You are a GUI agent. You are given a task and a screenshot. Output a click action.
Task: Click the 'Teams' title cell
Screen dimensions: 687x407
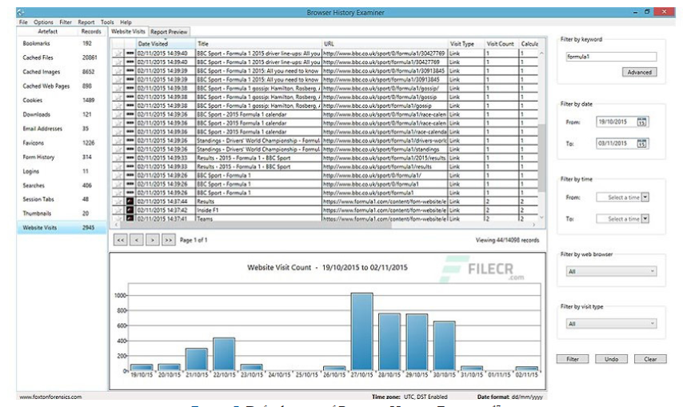tap(258, 218)
